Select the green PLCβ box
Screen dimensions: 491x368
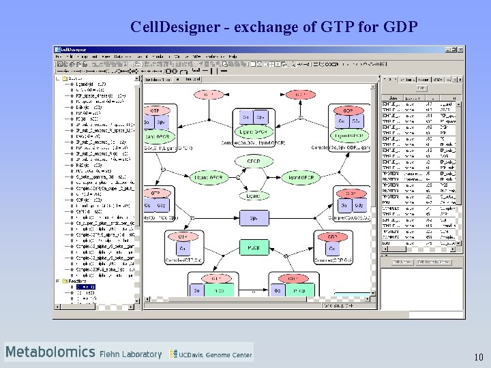point(254,247)
